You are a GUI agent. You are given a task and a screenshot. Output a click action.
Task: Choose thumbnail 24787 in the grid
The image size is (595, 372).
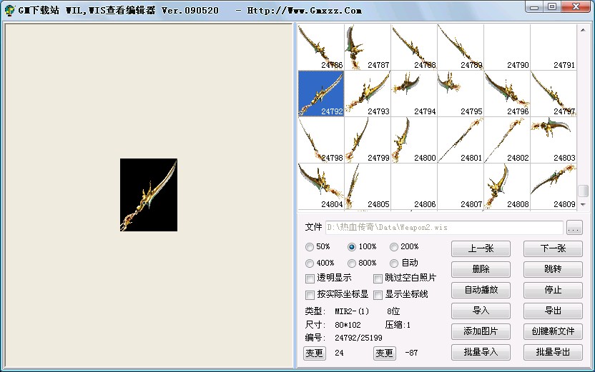coord(368,47)
